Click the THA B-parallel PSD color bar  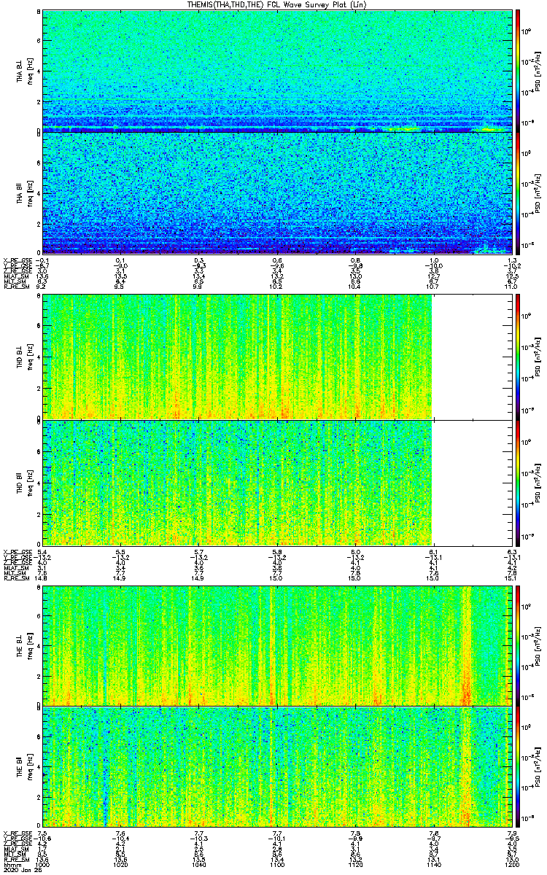(x=518, y=192)
